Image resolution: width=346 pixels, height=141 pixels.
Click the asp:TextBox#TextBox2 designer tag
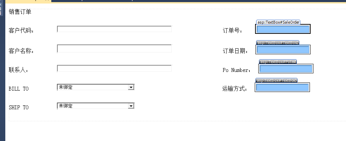278,43
